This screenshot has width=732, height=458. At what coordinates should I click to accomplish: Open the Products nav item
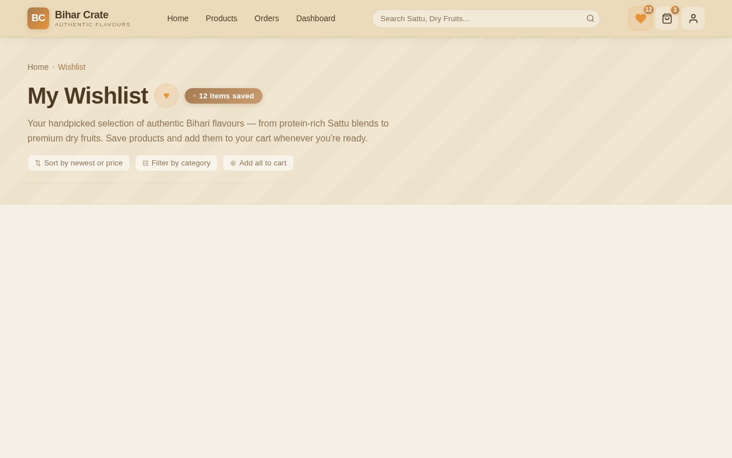[221, 18]
